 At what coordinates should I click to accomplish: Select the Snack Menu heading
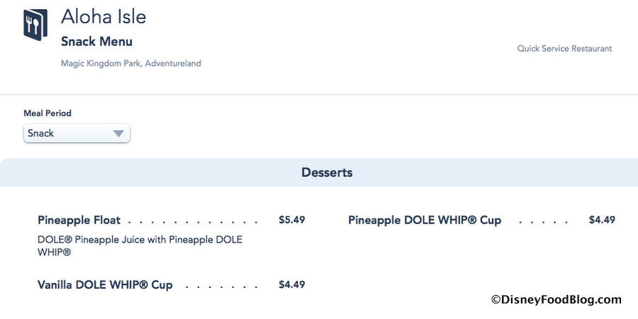tap(96, 42)
